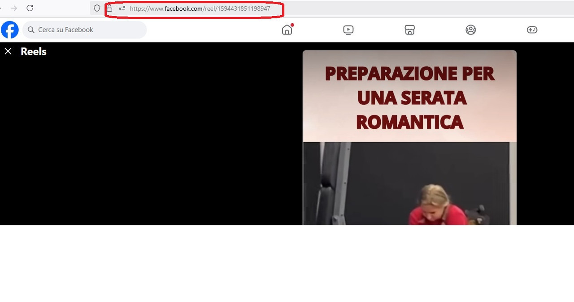Image resolution: width=574 pixels, height=302 pixels.
Task: Open the Video (Watch) tab
Action: (x=348, y=30)
